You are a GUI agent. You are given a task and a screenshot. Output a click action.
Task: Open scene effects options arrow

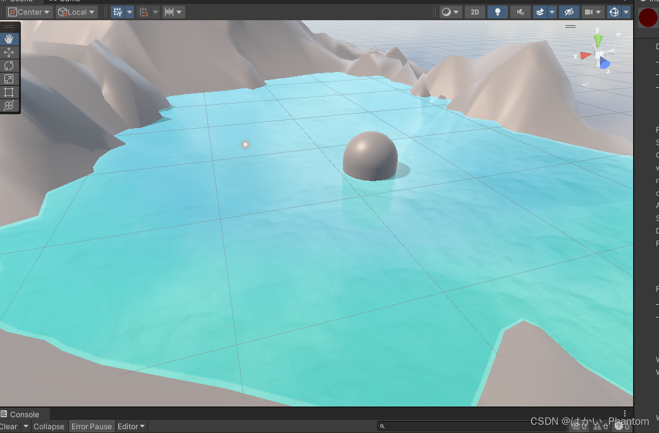(552, 12)
